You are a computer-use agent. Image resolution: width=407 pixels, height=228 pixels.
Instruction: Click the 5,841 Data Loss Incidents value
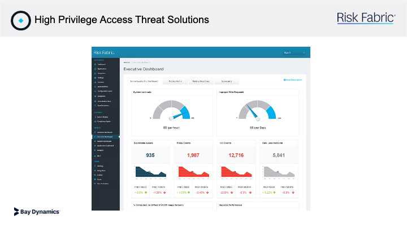tap(279, 155)
